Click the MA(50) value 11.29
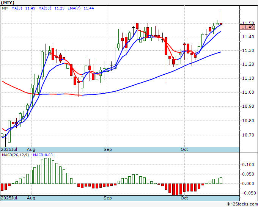 click(60, 8)
